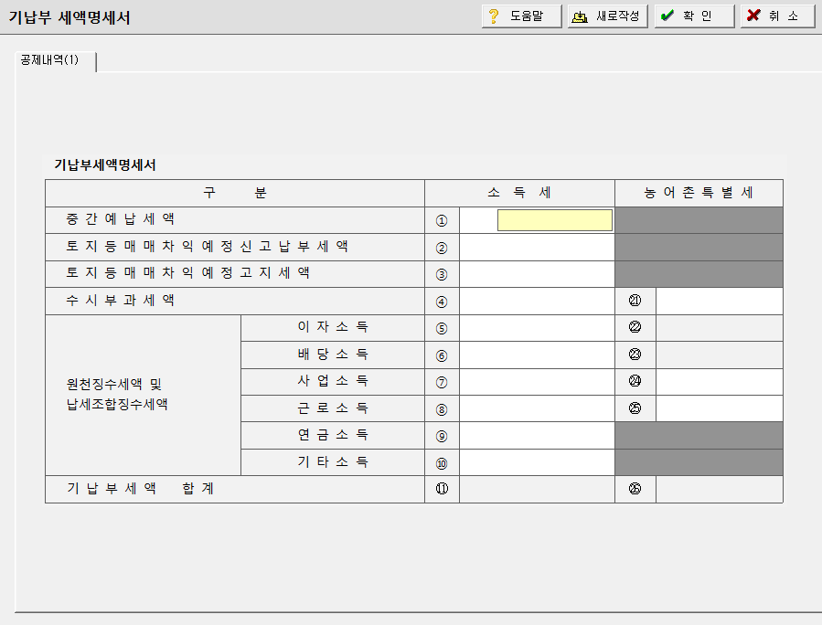Click the 토지등매매차익예정신고납부세액 row label
Screen dimensions: 822x625
[207, 246]
